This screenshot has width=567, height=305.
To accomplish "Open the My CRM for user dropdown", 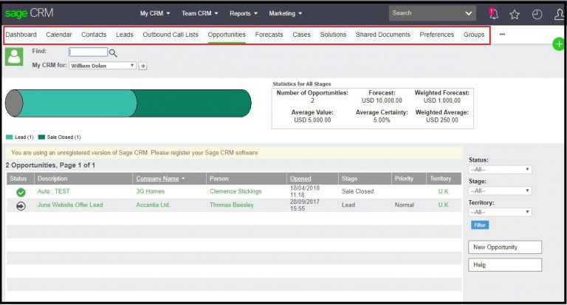I will [x=103, y=66].
